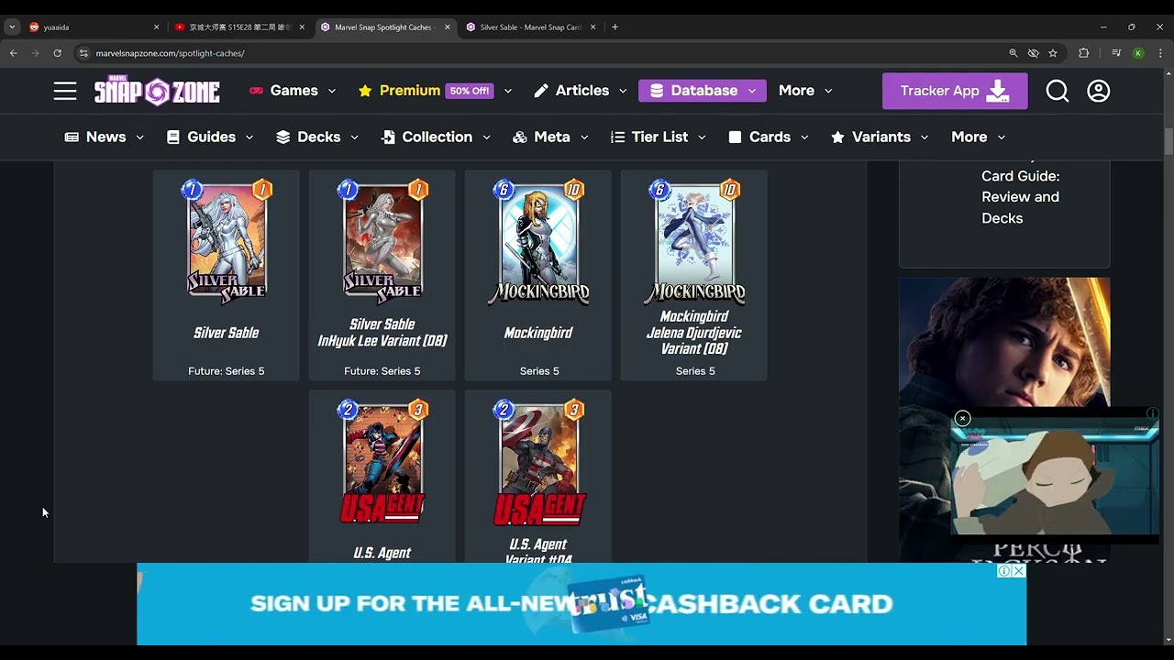
Task: Open the Premium 50% Off menu
Action: point(435,91)
